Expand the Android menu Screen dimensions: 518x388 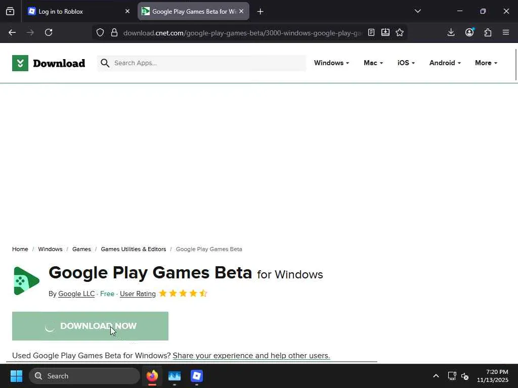click(x=445, y=63)
